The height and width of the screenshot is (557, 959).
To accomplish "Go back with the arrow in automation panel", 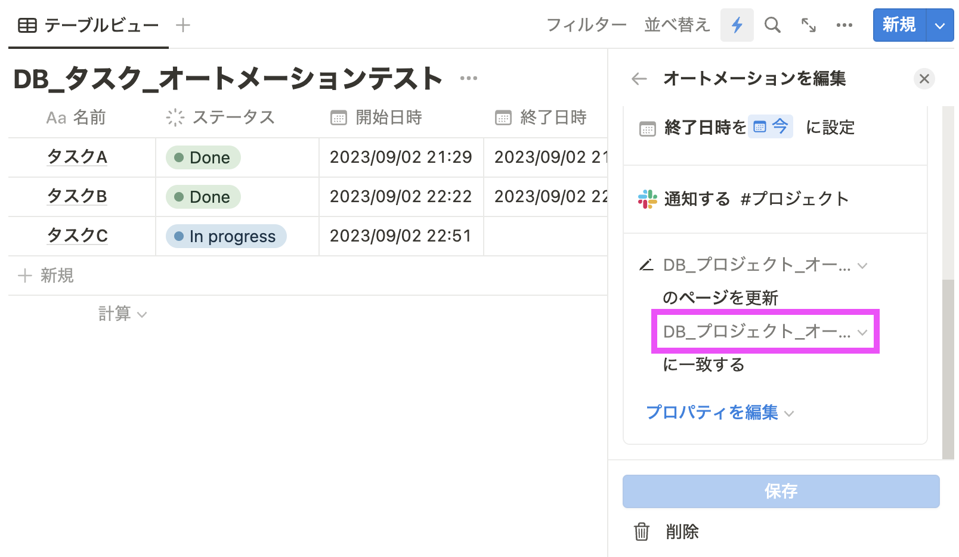I will click(639, 79).
